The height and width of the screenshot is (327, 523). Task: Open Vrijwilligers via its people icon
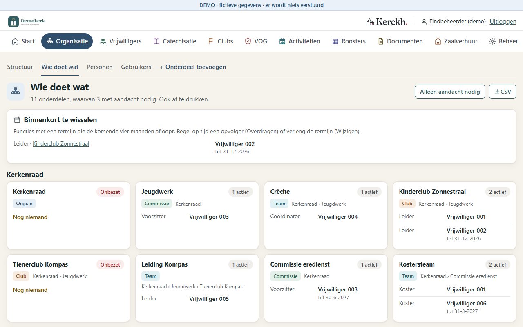103,41
